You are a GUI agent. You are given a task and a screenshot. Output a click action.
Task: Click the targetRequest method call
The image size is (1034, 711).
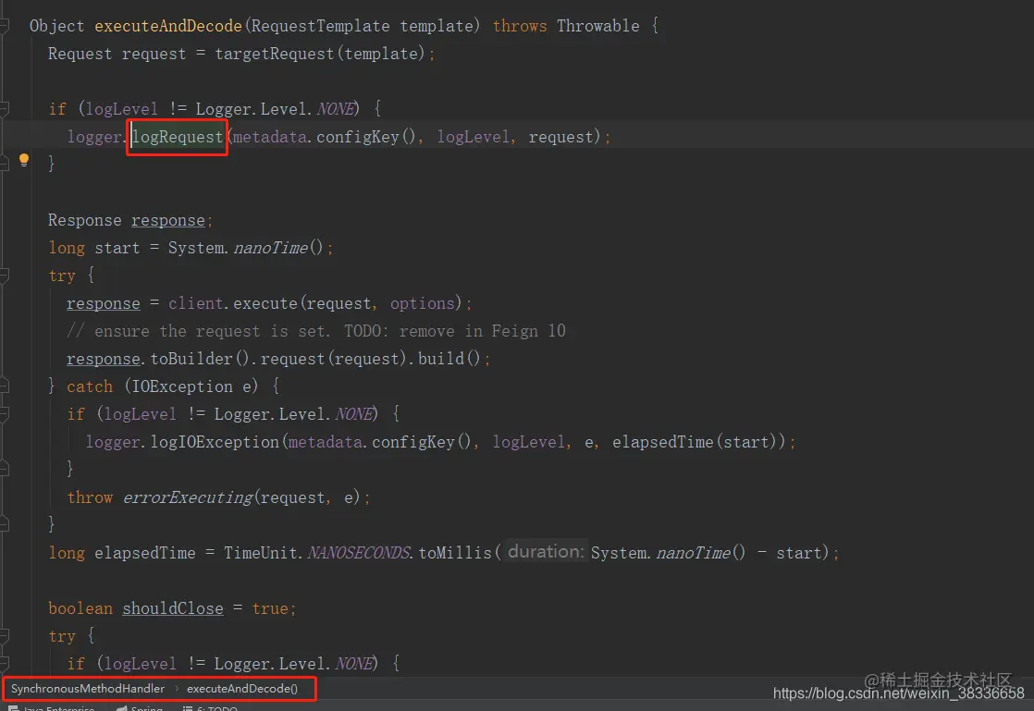coord(275,54)
